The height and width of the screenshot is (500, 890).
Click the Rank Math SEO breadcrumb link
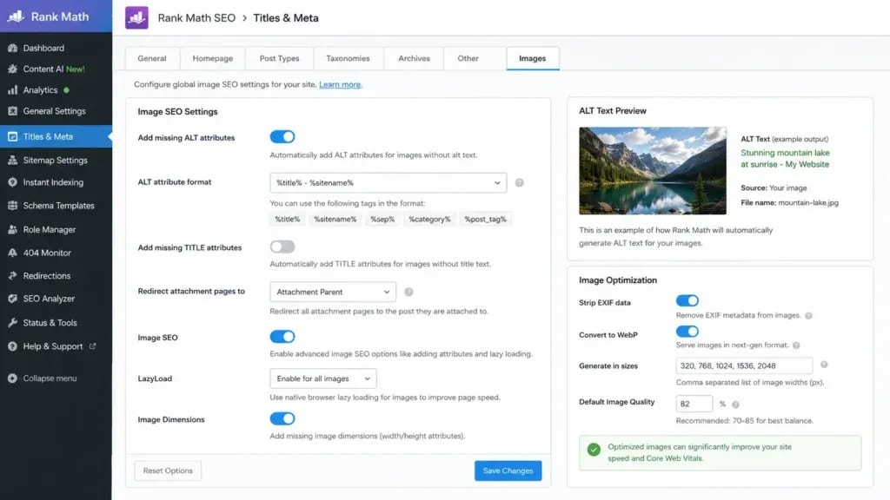tap(196, 17)
